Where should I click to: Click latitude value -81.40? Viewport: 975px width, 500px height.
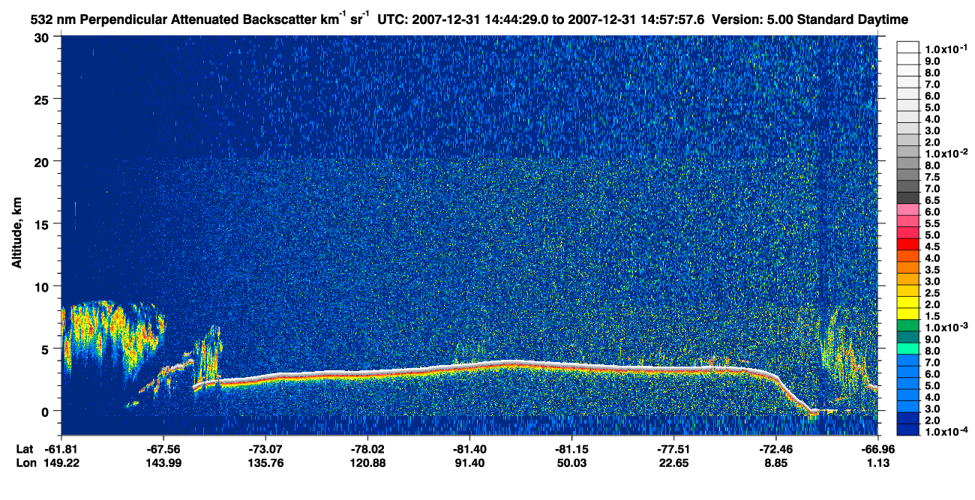coord(469,449)
